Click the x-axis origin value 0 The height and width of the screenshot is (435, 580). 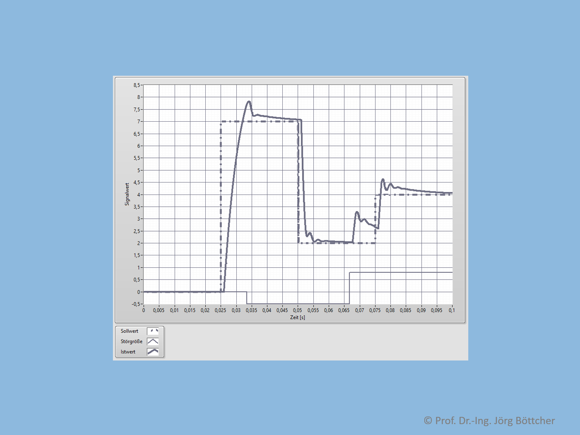click(x=144, y=311)
